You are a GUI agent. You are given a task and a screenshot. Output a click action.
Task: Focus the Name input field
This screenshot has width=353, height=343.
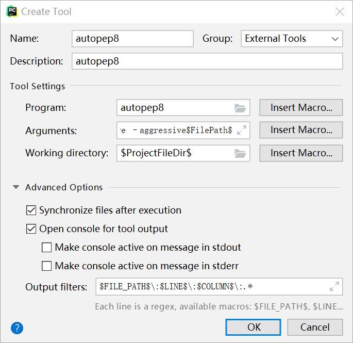click(x=132, y=39)
